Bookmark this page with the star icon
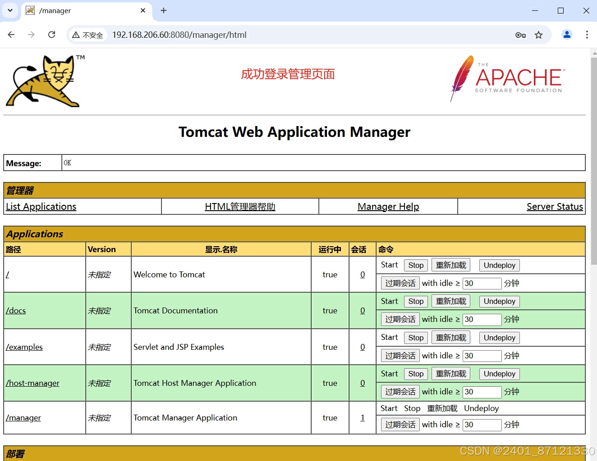597x461 pixels. 538,35
